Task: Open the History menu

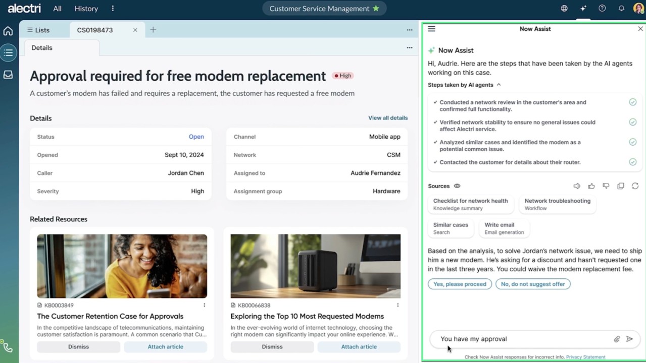Action: click(x=86, y=9)
